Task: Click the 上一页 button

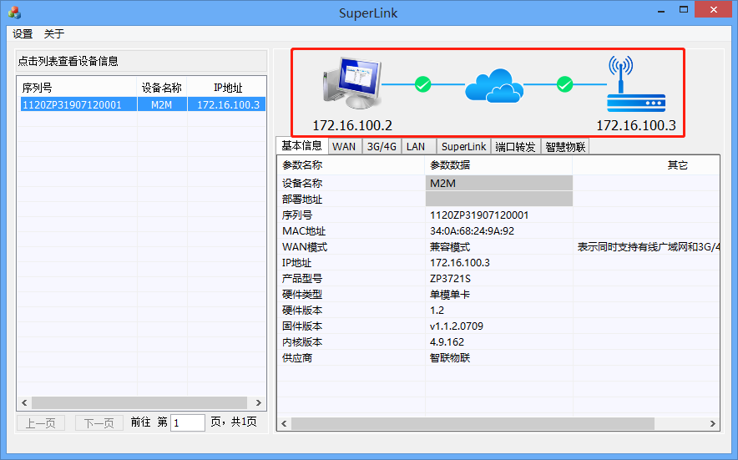Action: coord(40,422)
